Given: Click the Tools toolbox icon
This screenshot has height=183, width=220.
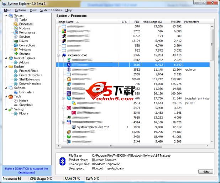Looking at the screenshot, I should pyautogui.click(x=11, y=96).
